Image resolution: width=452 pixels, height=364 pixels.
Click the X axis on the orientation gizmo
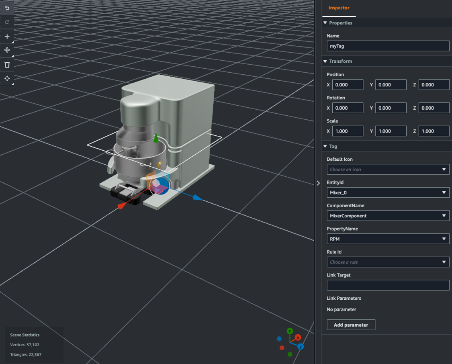[297, 337]
